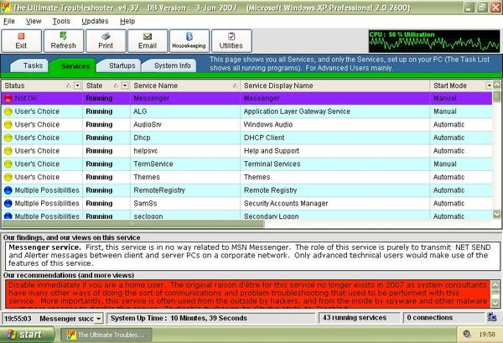Click the Print toolbar button

[x=106, y=41]
